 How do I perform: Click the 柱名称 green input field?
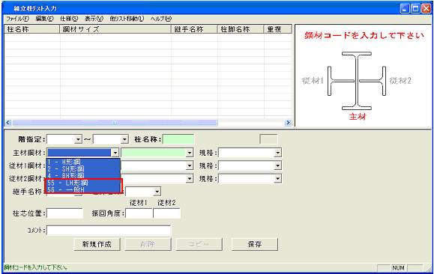[178, 139]
